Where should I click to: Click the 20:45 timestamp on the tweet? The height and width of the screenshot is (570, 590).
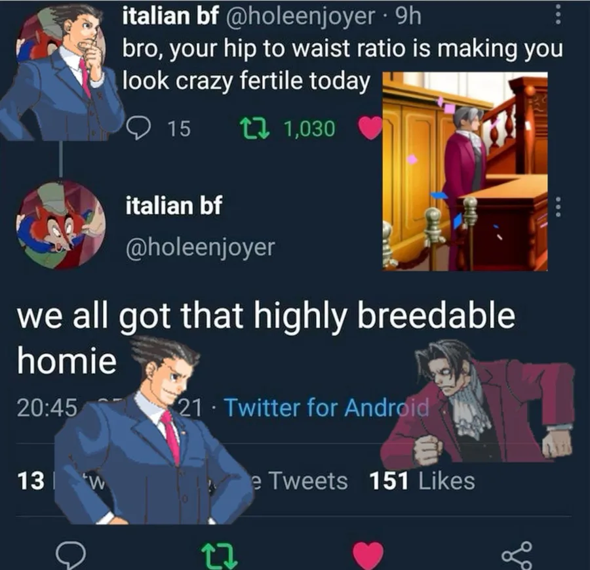[x=47, y=408]
